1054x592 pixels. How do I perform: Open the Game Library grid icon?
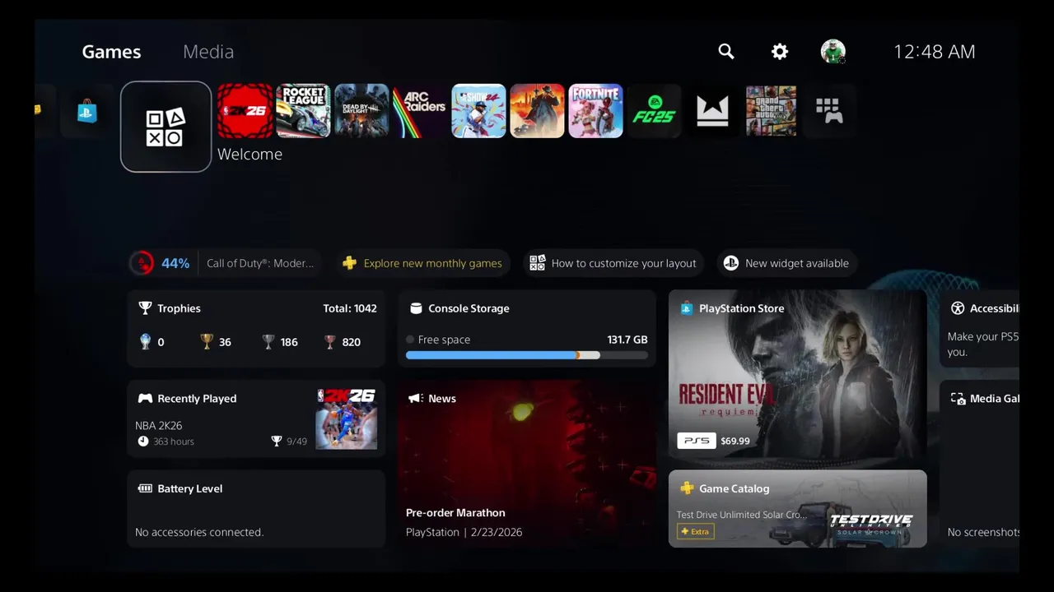(x=829, y=110)
